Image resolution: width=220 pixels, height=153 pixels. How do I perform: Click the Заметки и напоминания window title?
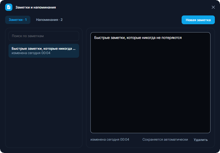pyautogui.click(x=36, y=7)
